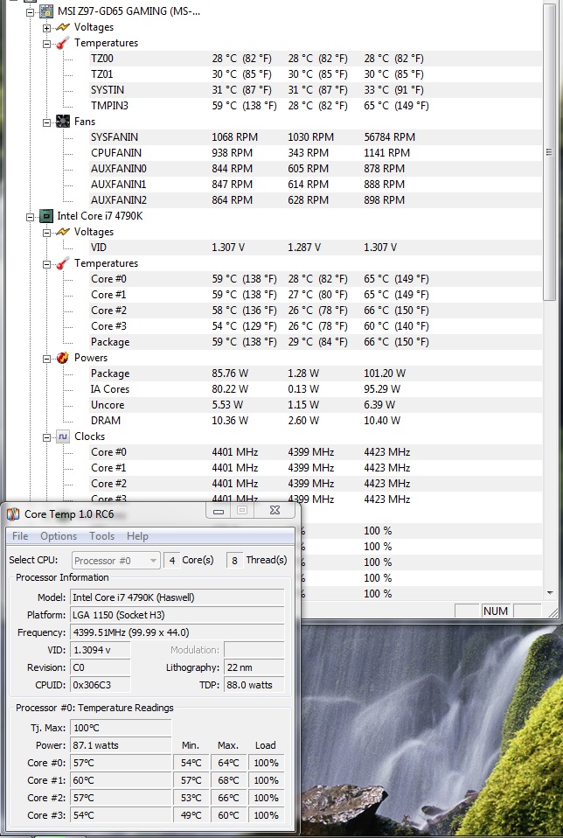The image size is (563, 838).
Task: Click the 56784 RPM max value
Action: pyautogui.click(x=389, y=137)
